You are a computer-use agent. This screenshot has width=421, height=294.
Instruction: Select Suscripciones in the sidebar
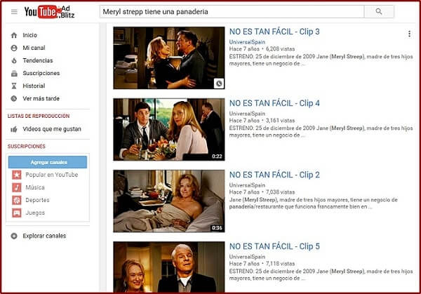coord(41,73)
